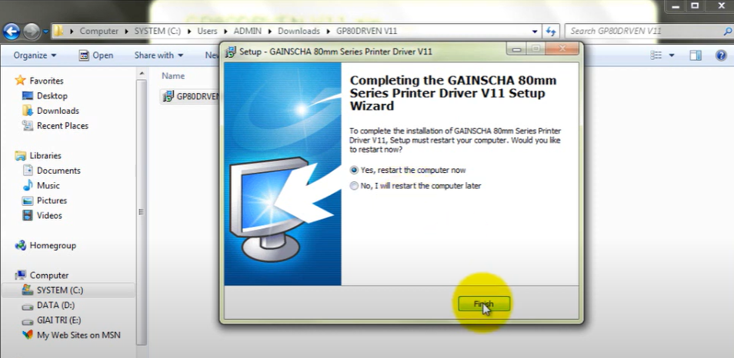734x358 pixels.
Task: Toggle the preview pane icon
Action: [x=696, y=55]
